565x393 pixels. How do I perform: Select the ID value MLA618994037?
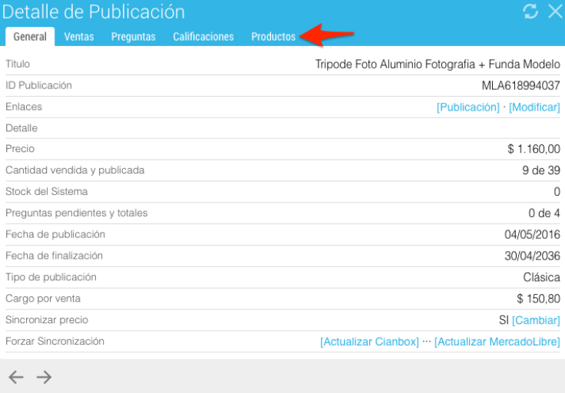click(520, 86)
